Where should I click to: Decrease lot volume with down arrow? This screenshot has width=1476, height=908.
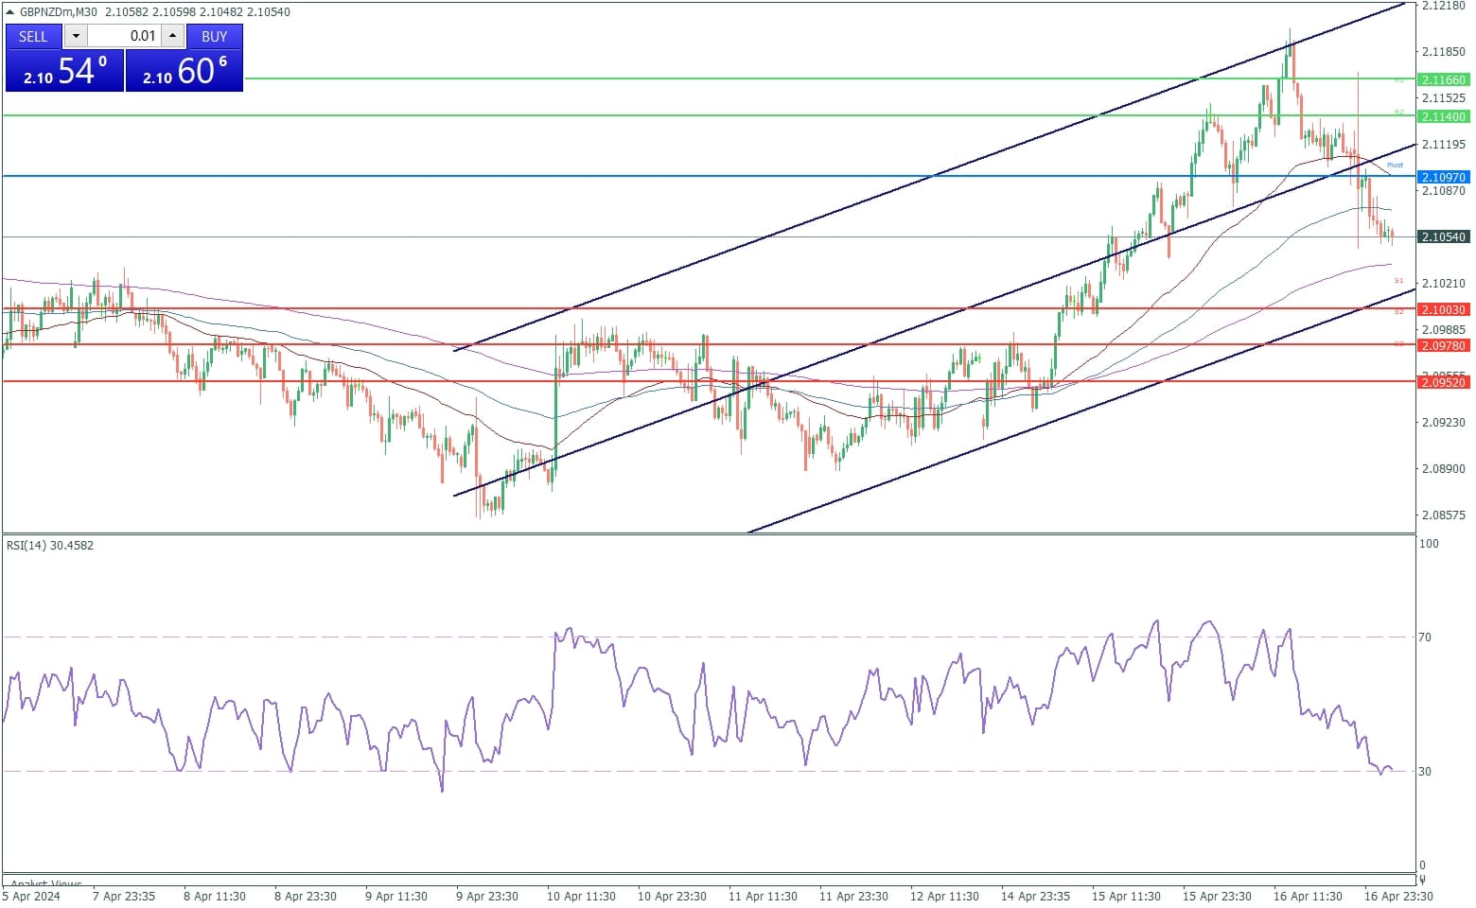76,37
